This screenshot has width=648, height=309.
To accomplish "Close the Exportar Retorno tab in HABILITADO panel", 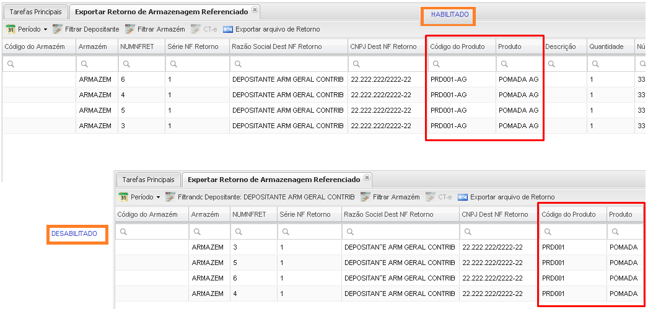I will [255, 11].
